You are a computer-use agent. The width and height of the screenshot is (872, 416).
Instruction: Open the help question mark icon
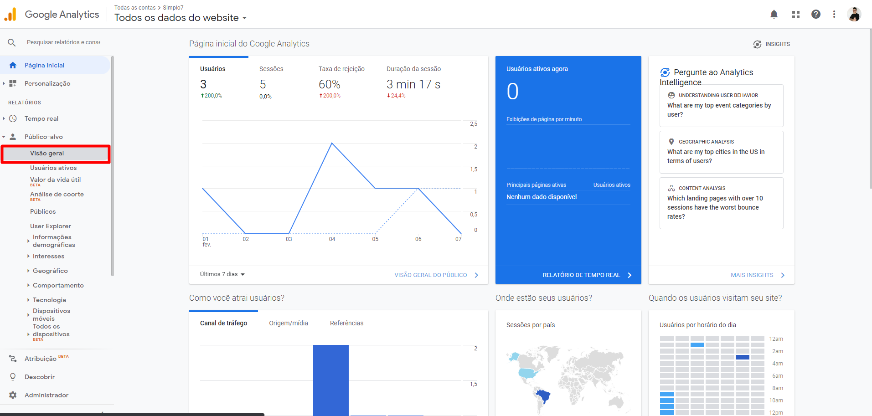point(816,14)
